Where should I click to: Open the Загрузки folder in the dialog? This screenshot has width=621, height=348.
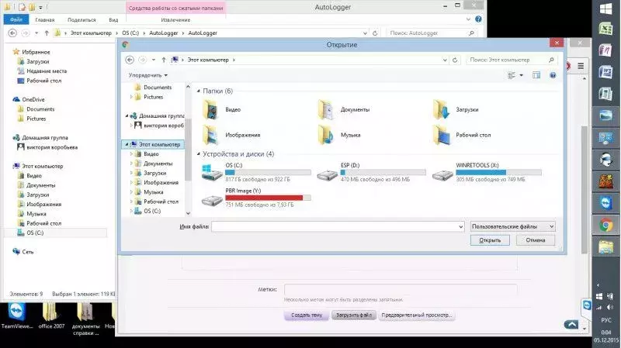coord(456,109)
